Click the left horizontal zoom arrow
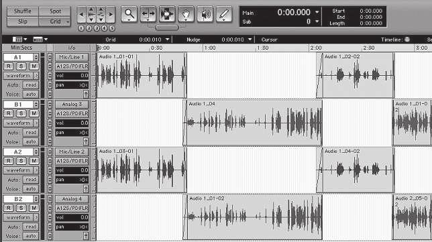 (81, 14)
